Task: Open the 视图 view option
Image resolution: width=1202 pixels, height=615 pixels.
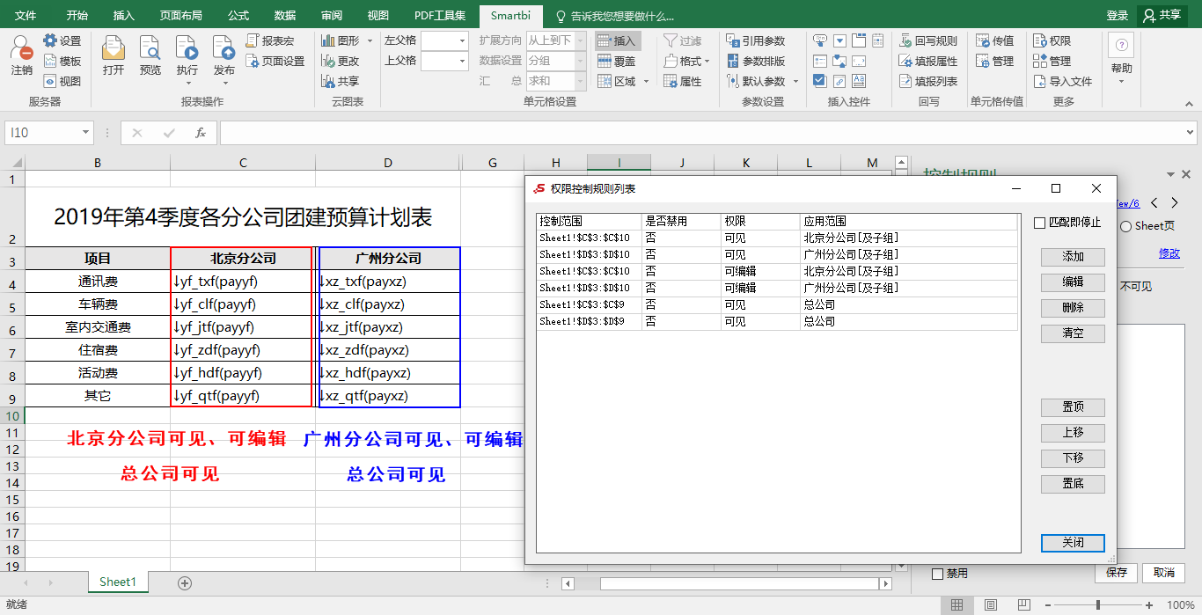Action: [62, 81]
